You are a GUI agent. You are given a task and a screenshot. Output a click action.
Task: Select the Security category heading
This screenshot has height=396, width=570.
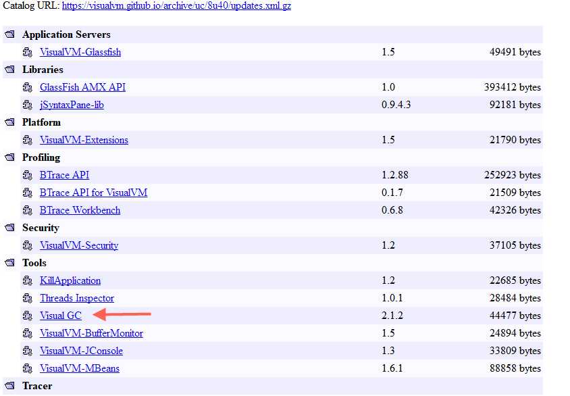pyautogui.click(x=41, y=228)
